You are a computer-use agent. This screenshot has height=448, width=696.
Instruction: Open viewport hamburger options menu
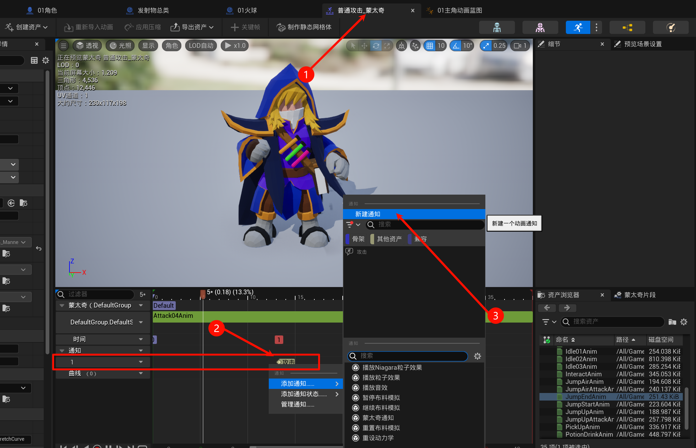tap(64, 46)
